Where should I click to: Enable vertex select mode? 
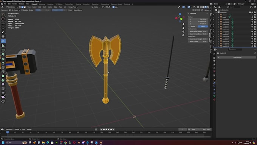20,7
